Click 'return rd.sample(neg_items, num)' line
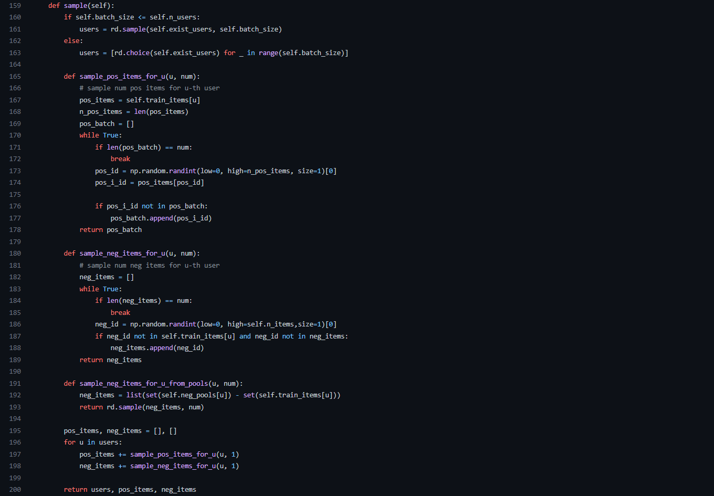Screen dimensions: 714x496 coord(142,407)
